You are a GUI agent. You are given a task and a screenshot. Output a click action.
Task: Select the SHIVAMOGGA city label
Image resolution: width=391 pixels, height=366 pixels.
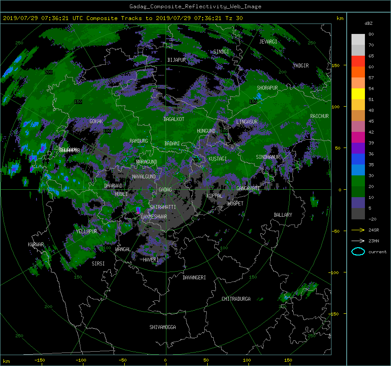point(162,327)
